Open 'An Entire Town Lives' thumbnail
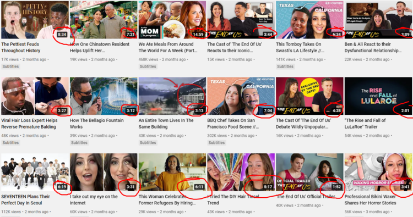Viewport: 413px width, 217px height. pyautogui.click(x=172, y=96)
